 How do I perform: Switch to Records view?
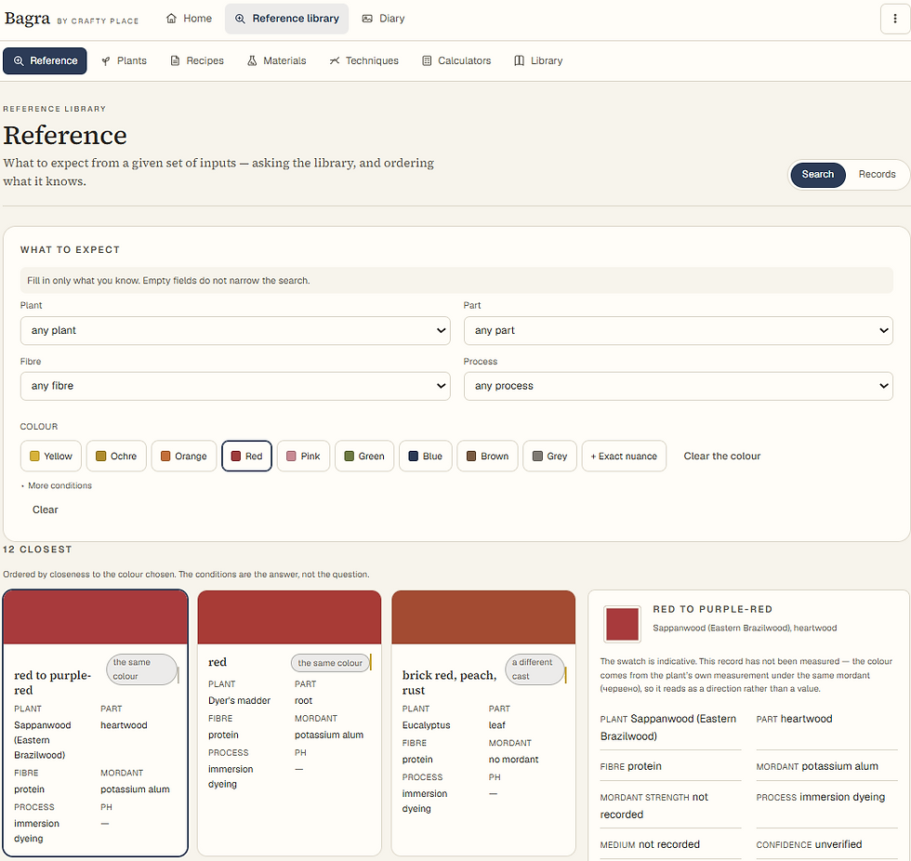pyautogui.click(x=877, y=174)
